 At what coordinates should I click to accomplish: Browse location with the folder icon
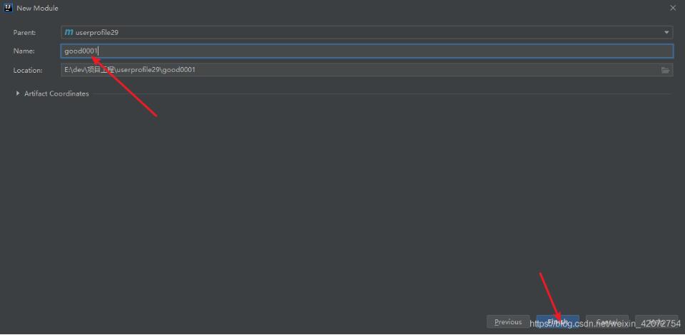point(665,70)
